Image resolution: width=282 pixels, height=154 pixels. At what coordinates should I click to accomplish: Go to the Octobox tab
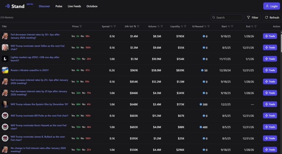(92, 6)
